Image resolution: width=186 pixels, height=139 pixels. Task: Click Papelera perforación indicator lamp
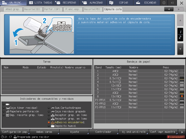(x=4, y=111)
